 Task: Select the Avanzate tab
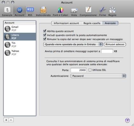coord(110,23)
